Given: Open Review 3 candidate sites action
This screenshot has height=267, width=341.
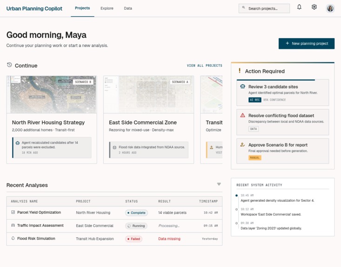Looking at the screenshot, I should [x=283, y=93].
